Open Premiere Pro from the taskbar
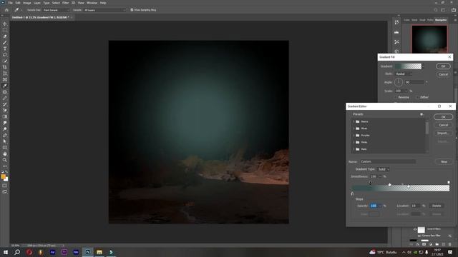The height and width of the screenshot is (257, 458). click(64, 252)
